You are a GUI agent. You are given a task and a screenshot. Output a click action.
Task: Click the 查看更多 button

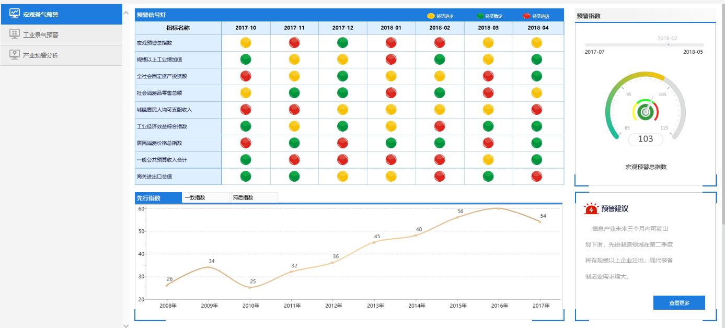tap(679, 303)
